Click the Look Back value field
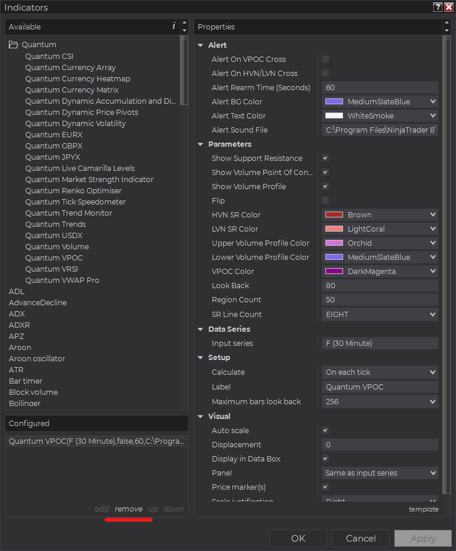 pyautogui.click(x=380, y=286)
